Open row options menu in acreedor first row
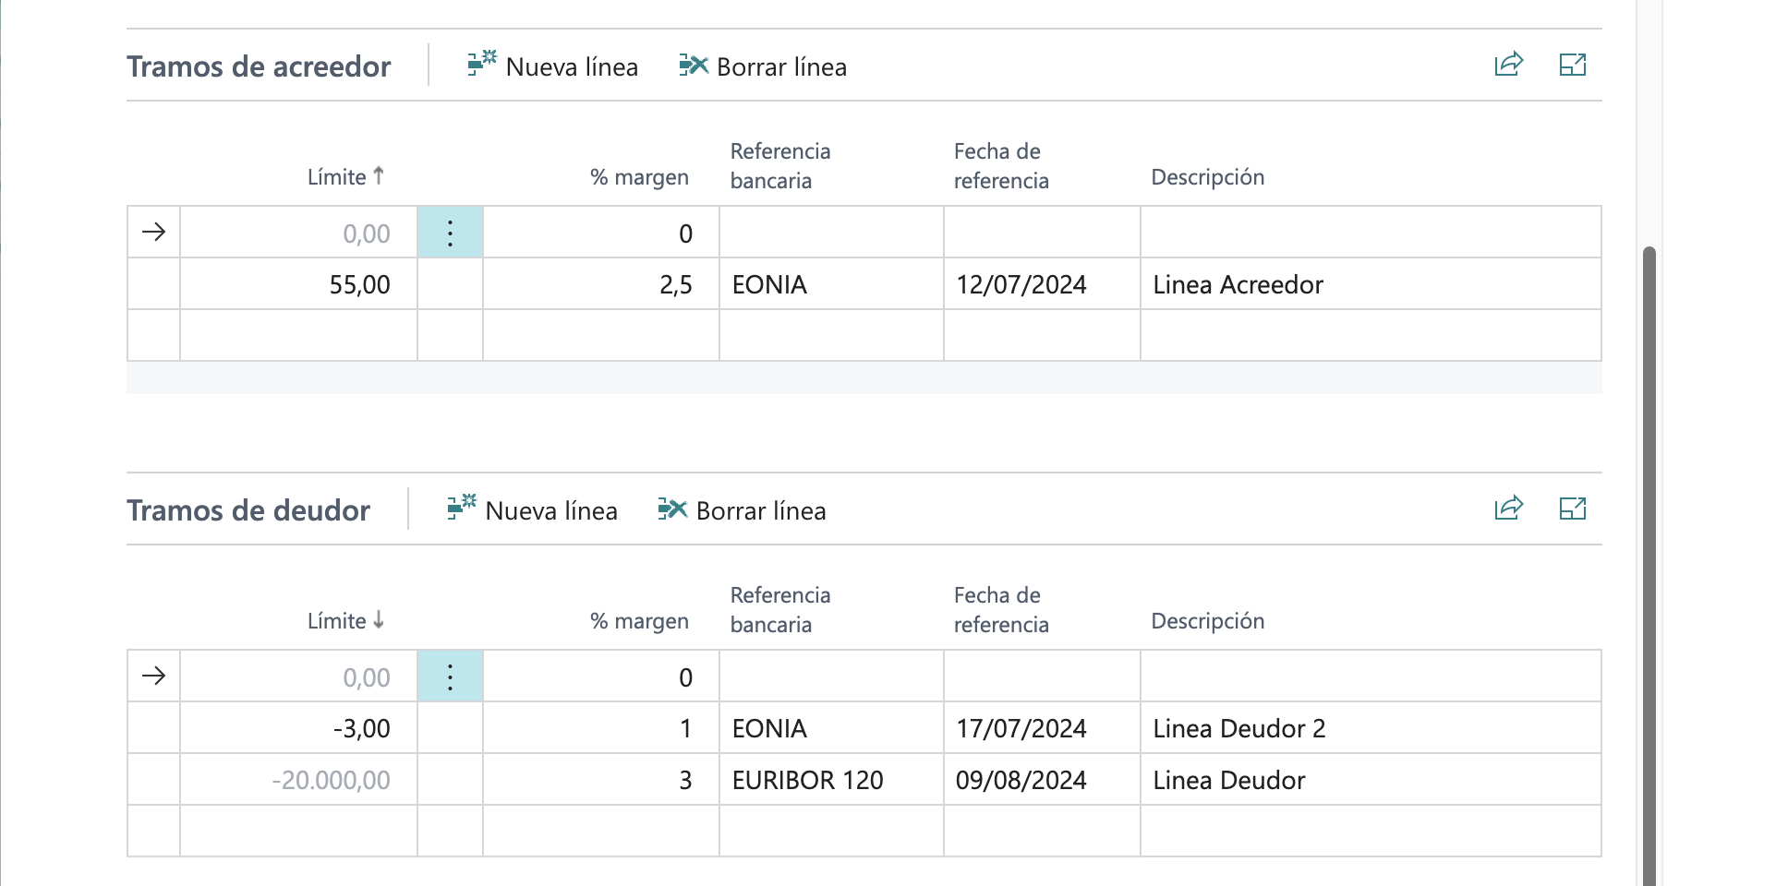This screenshot has width=1788, height=886. [x=450, y=233]
